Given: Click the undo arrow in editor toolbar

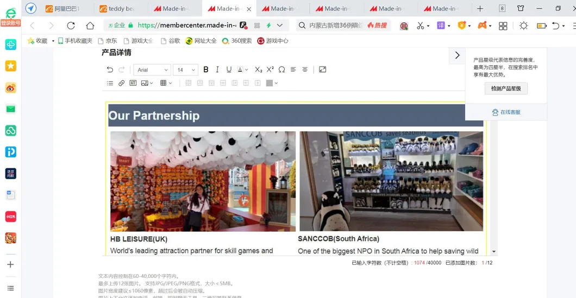Looking at the screenshot, I should click(x=110, y=69).
